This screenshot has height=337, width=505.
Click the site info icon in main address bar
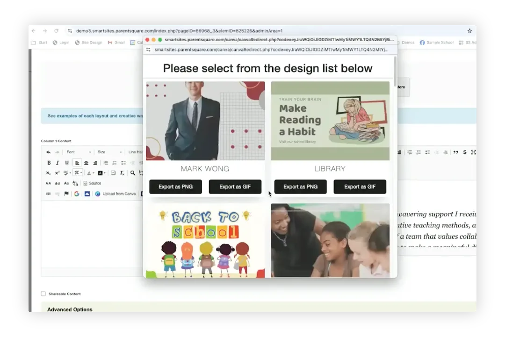coord(70,31)
